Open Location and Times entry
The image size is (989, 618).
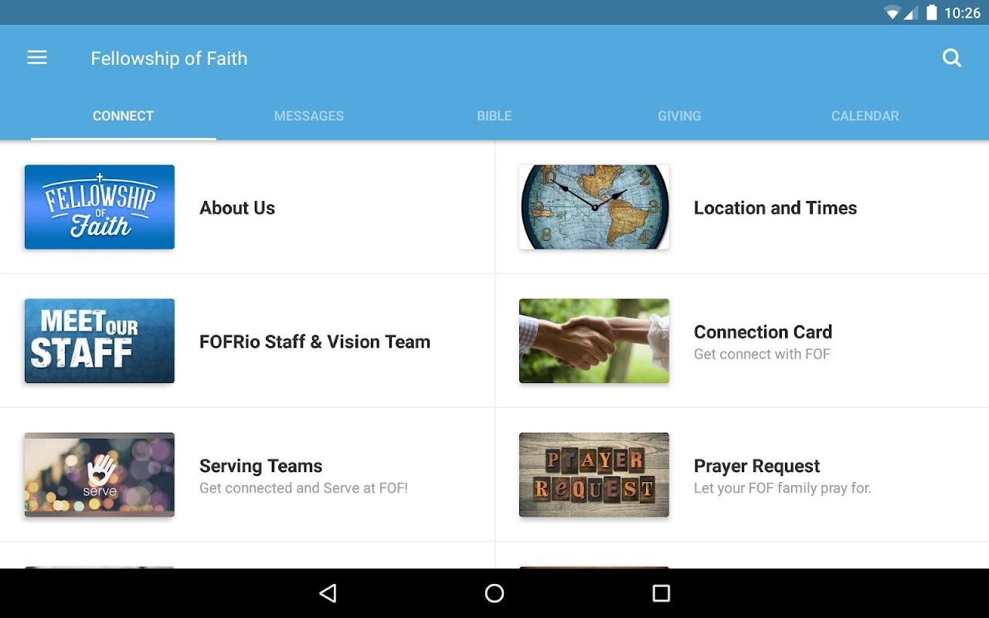click(x=742, y=207)
